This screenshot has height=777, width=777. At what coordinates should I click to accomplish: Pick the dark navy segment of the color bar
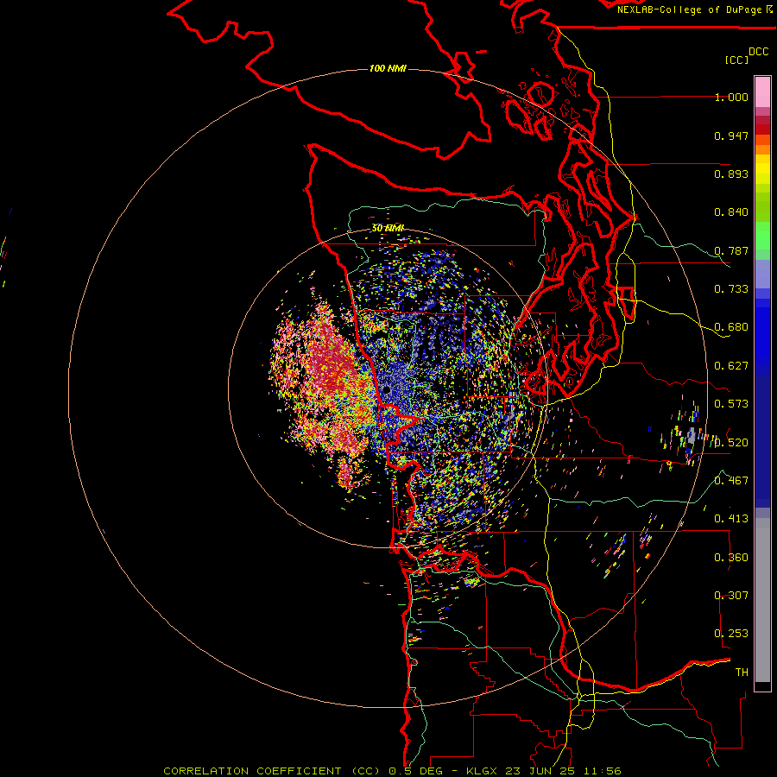pyautogui.click(x=762, y=441)
